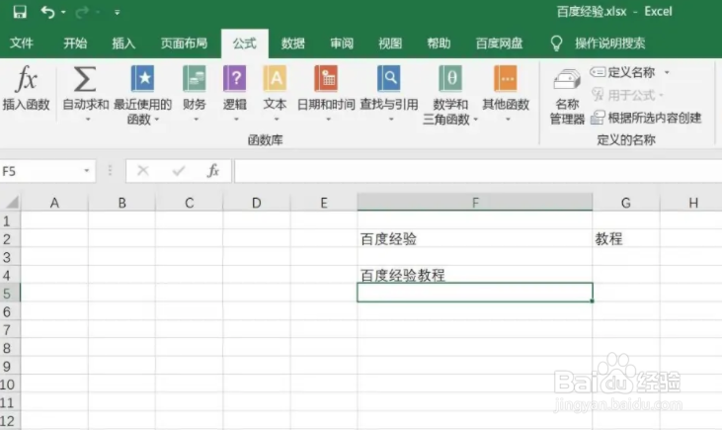Switch to the 视图 ribbon tab
Viewport: 722px width, 430px height.
pyautogui.click(x=390, y=43)
